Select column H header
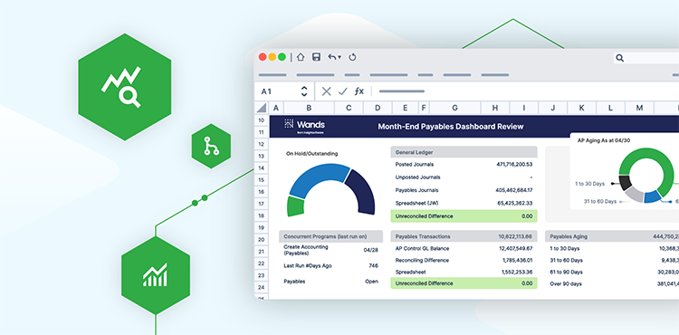The height and width of the screenshot is (335, 679). click(495, 108)
